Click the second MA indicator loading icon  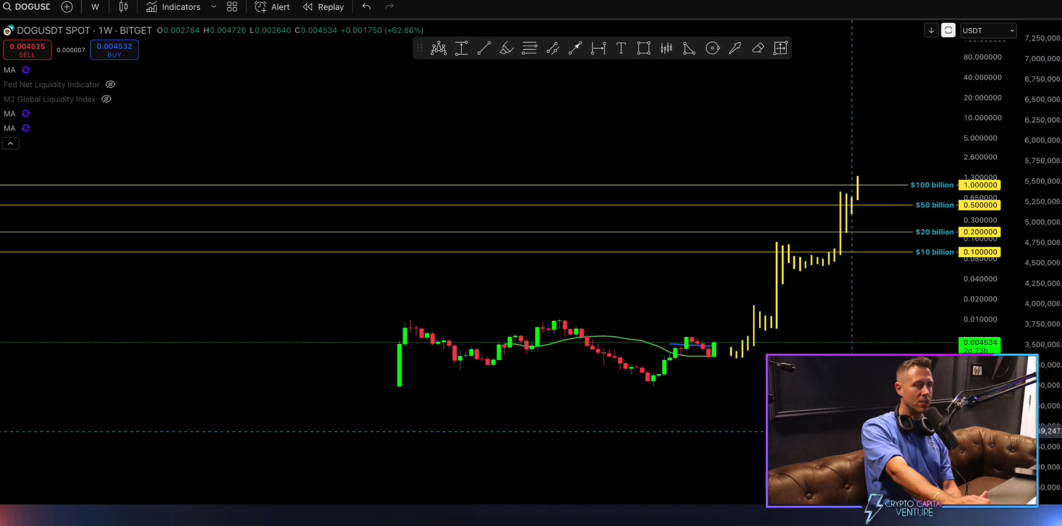tap(25, 114)
